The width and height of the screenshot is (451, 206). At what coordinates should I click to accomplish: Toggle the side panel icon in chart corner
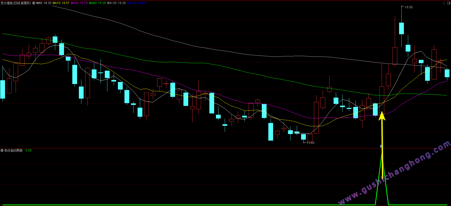pos(448,3)
